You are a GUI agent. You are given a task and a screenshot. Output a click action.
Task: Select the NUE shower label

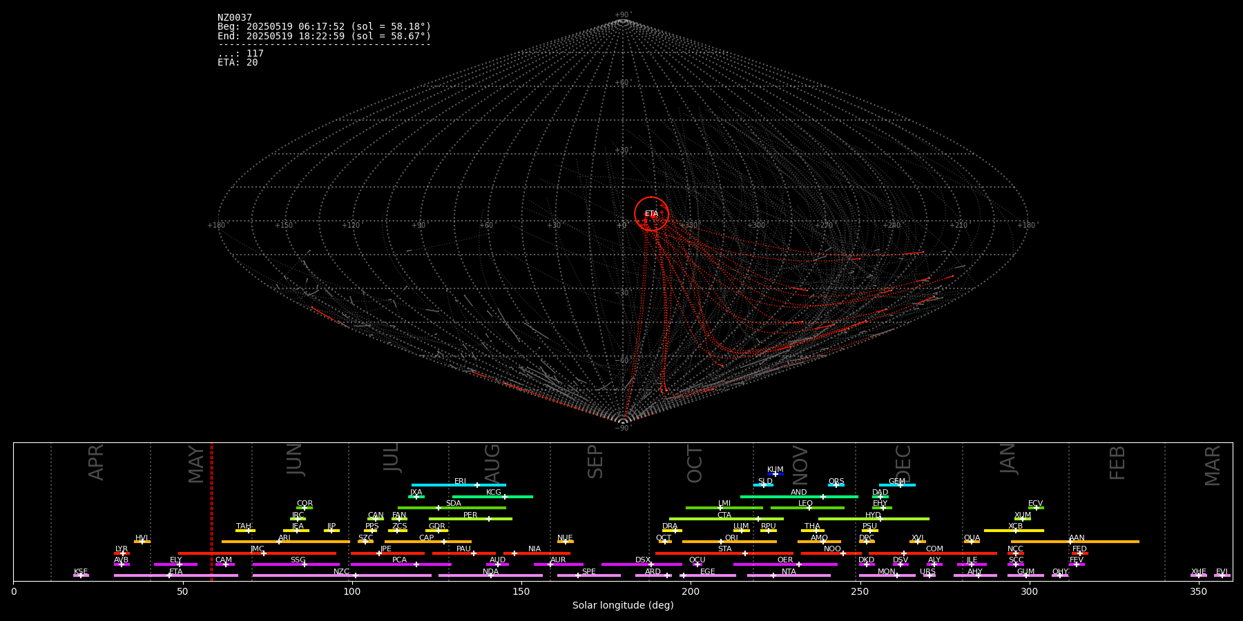pyautogui.click(x=565, y=538)
